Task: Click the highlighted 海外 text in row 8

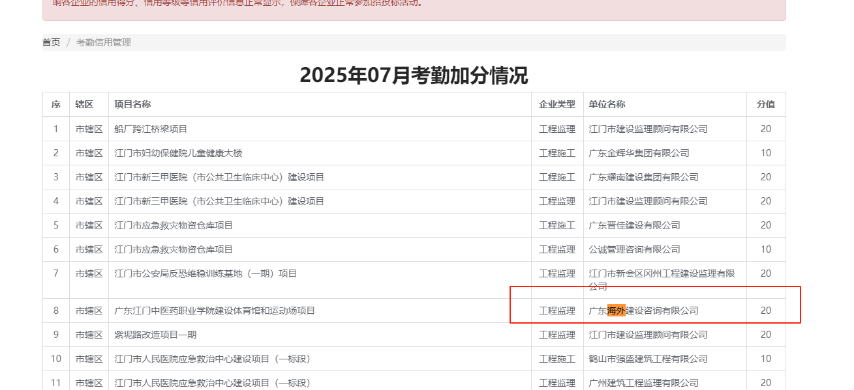Action: 616,311
